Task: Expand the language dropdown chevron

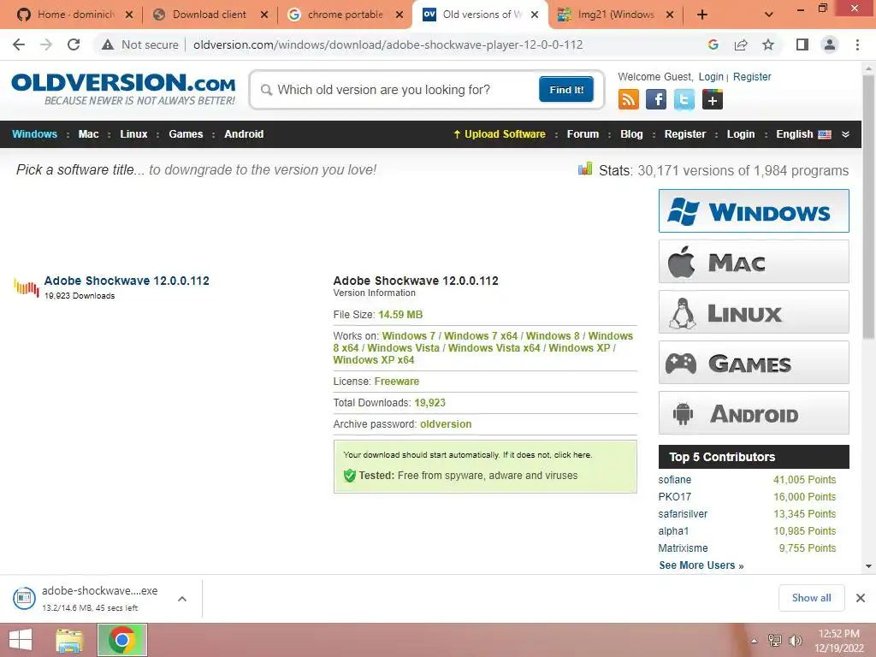Action: (845, 134)
